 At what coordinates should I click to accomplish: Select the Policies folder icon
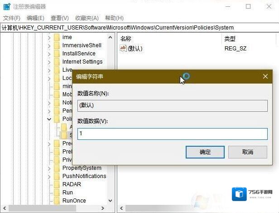click(x=57, y=119)
